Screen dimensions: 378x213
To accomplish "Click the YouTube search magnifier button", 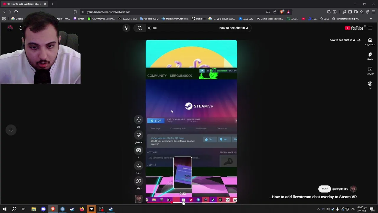I will coord(140,28).
